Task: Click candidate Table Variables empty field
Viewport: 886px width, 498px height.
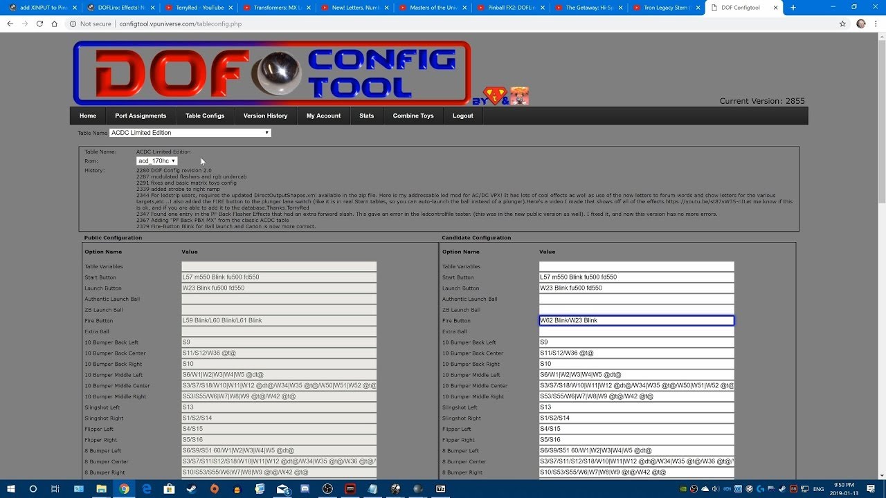Action: [x=636, y=266]
